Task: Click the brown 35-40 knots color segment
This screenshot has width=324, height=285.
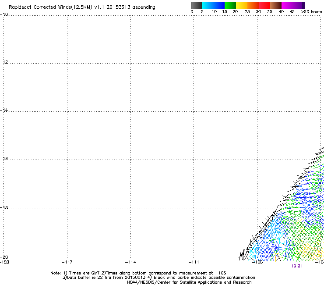Action: tap(276, 5)
